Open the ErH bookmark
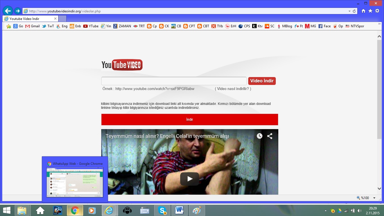This screenshot has height=216, width=384. click(231, 26)
